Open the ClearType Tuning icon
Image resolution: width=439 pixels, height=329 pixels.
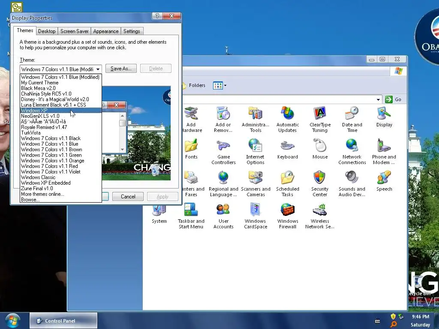click(x=320, y=120)
